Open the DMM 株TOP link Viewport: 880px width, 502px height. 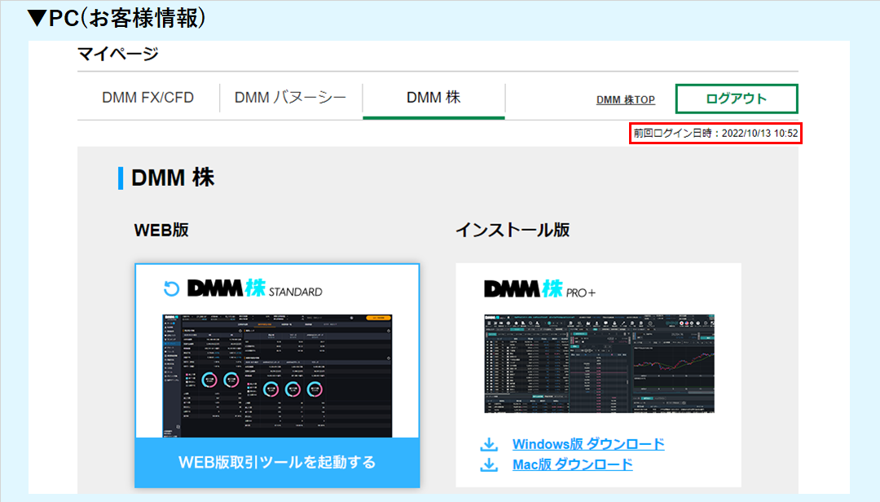tap(625, 99)
